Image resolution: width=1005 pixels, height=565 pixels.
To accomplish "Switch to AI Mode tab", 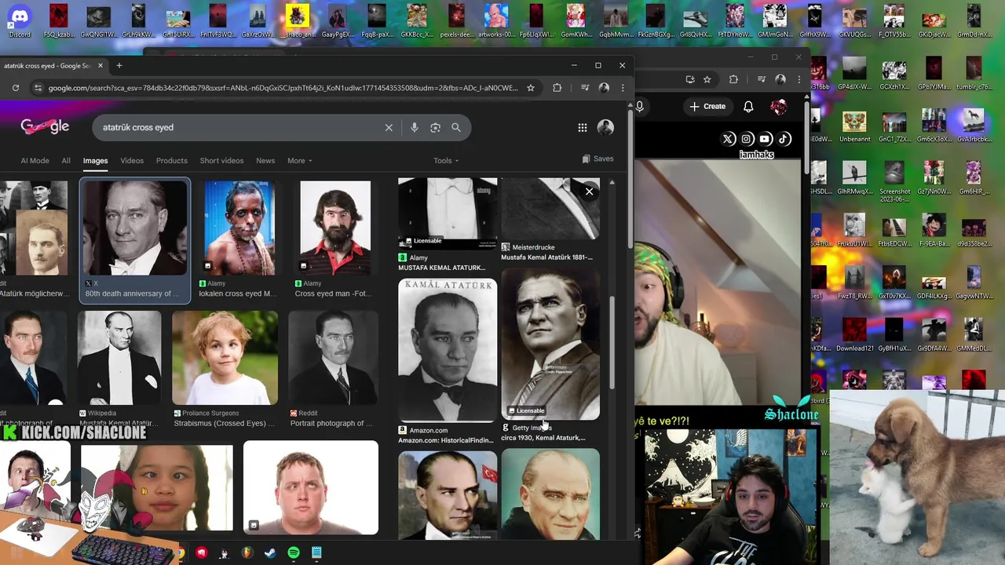I will click(35, 161).
